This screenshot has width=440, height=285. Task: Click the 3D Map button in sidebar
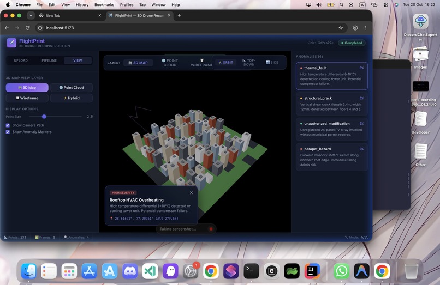(x=27, y=88)
